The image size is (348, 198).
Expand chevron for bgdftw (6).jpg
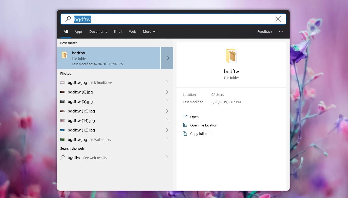coord(167,92)
